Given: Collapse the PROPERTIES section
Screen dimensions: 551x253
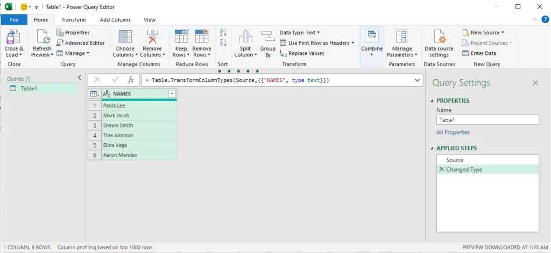Looking at the screenshot, I should [432, 101].
